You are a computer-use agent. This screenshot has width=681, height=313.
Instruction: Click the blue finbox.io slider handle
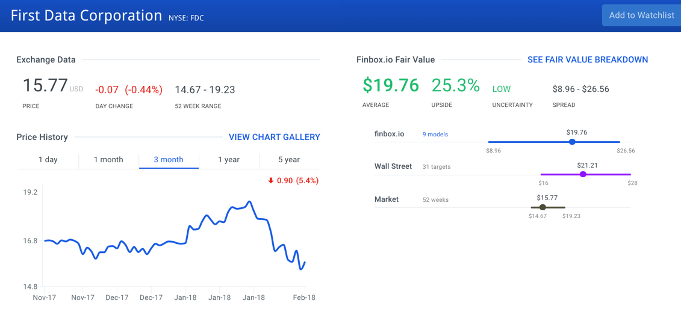(x=572, y=142)
